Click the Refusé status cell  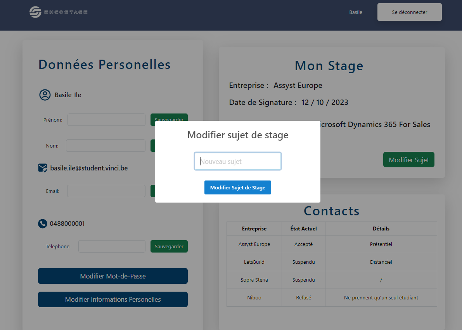click(x=303, y=297)
